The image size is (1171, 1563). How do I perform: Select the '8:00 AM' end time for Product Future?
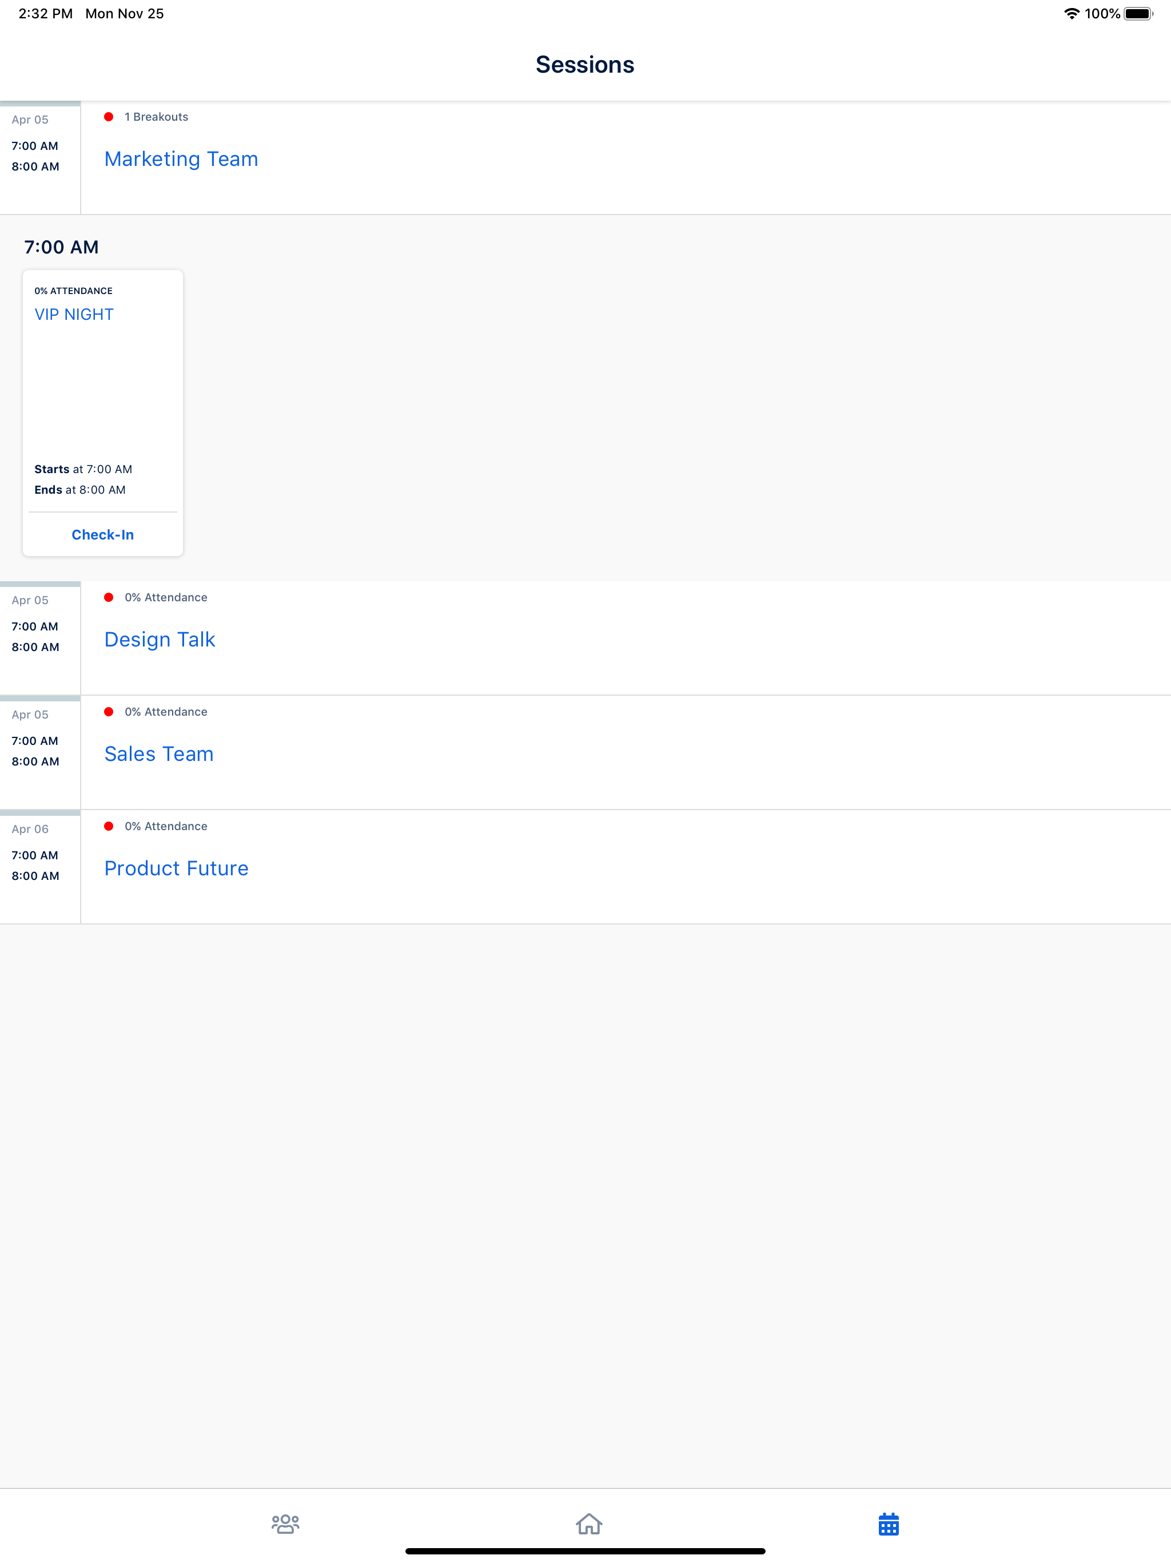coord(35,875)
